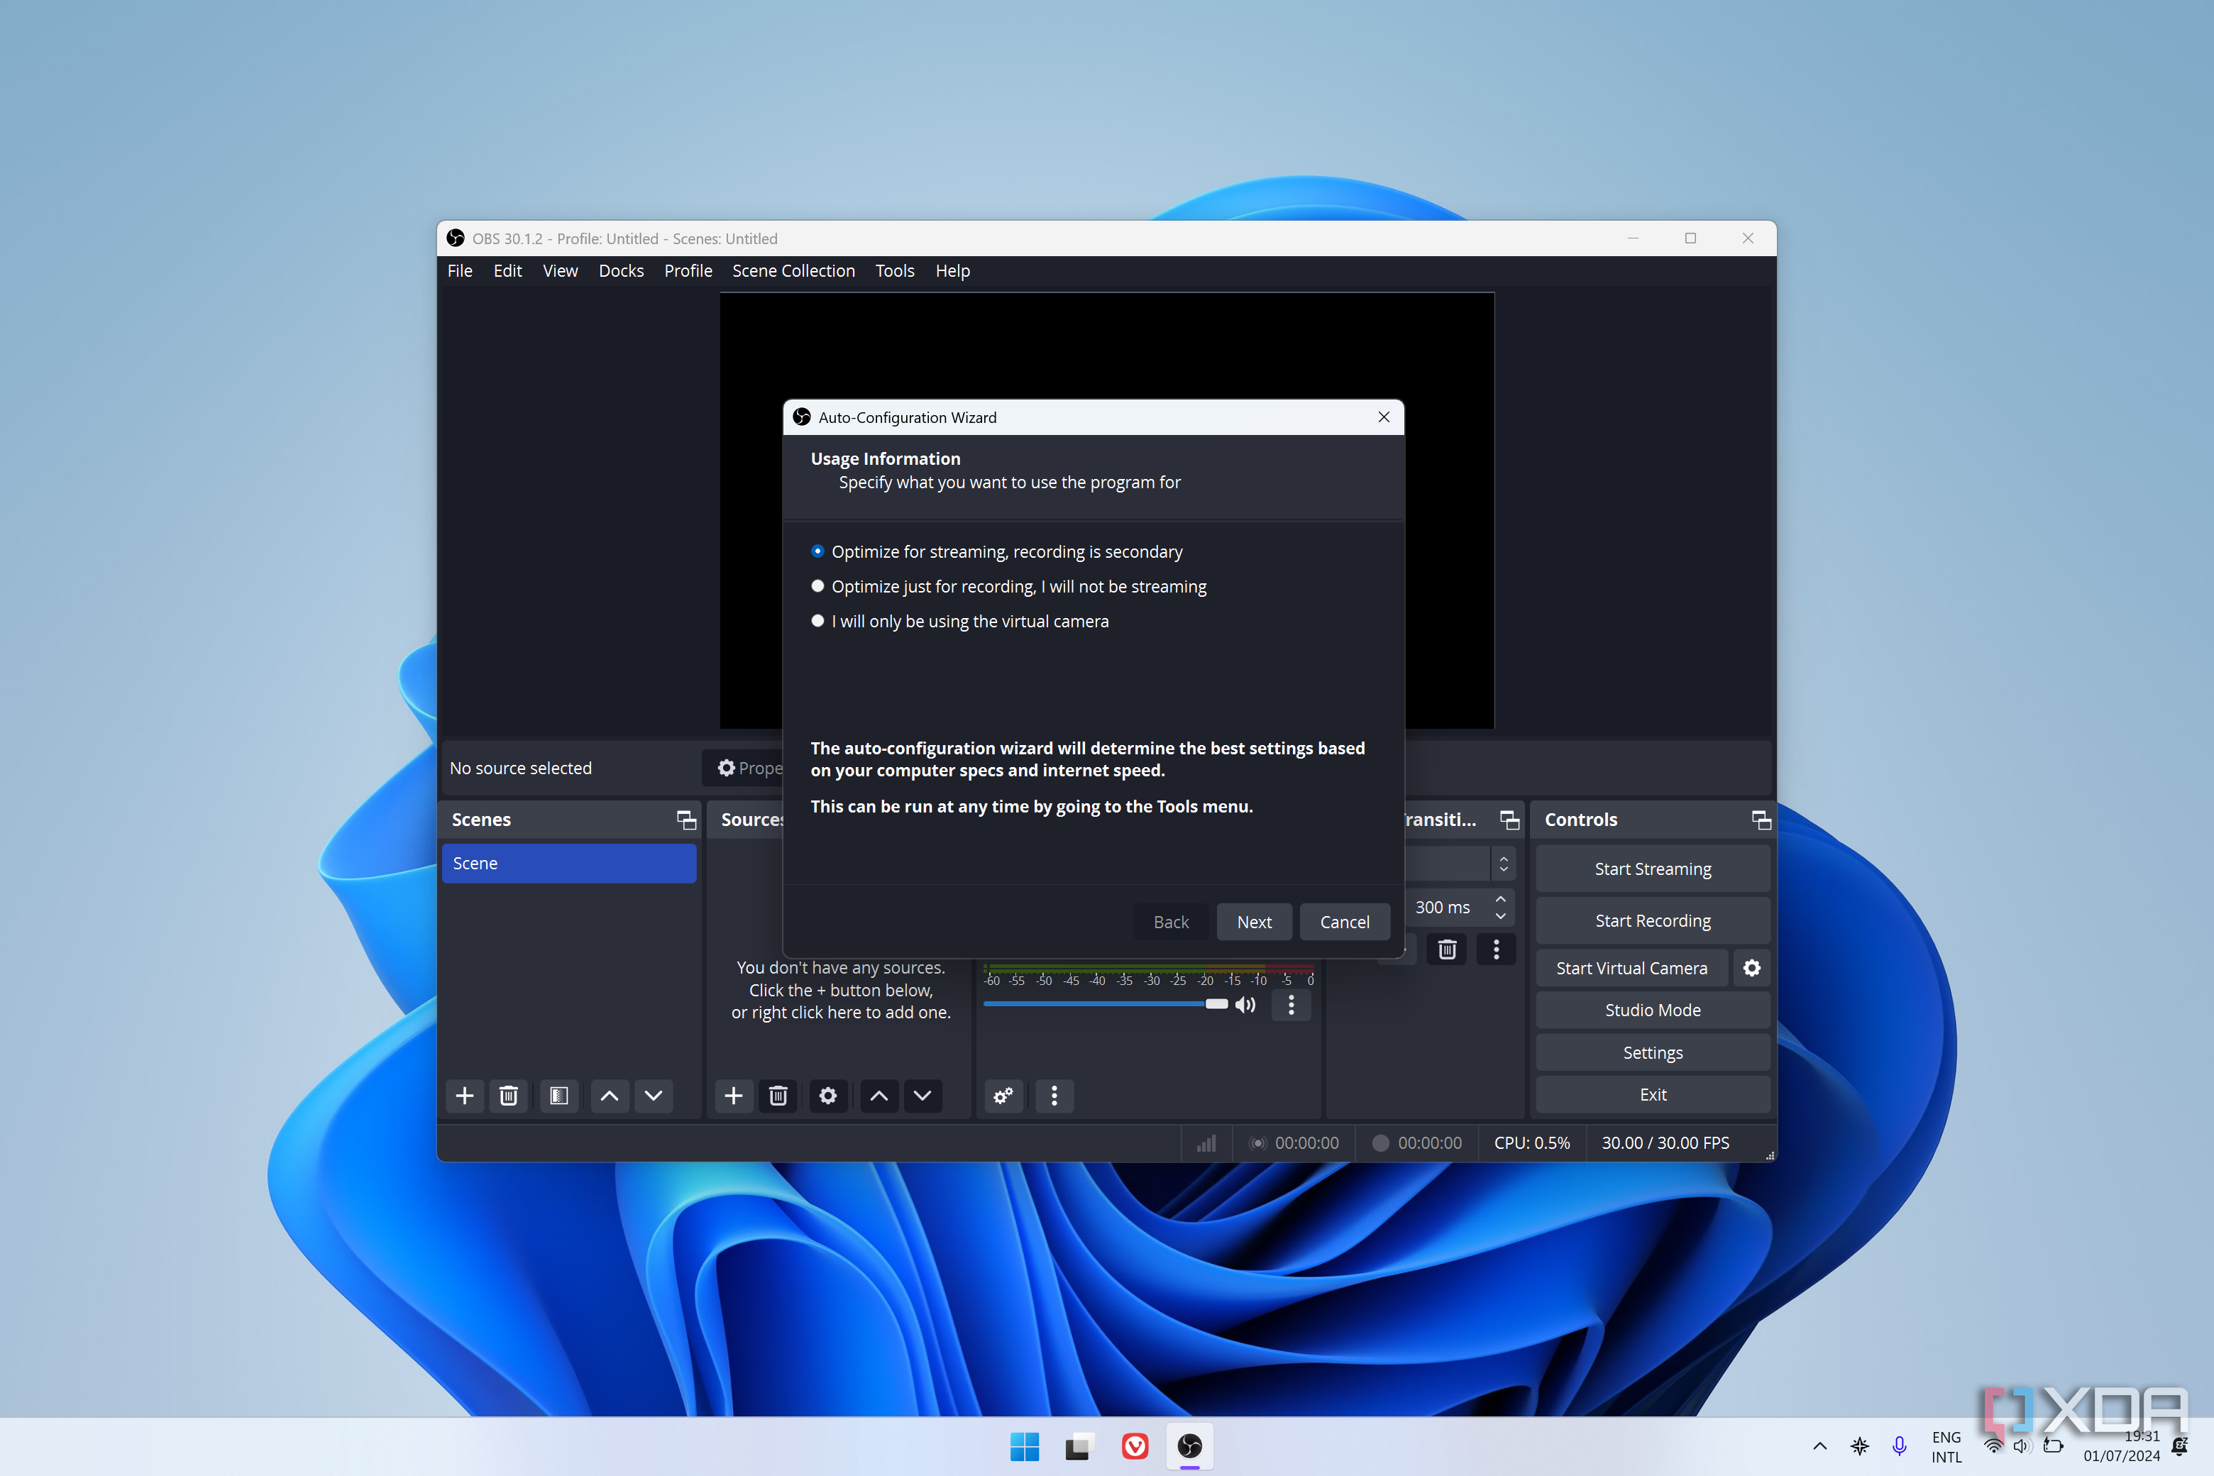The image size is (2214, 1476).
Task: Configure virtual camera gear icon
Action: [x=1752, y=968]
